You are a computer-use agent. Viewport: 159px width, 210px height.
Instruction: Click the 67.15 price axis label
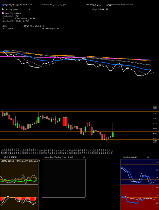[155, 114]
